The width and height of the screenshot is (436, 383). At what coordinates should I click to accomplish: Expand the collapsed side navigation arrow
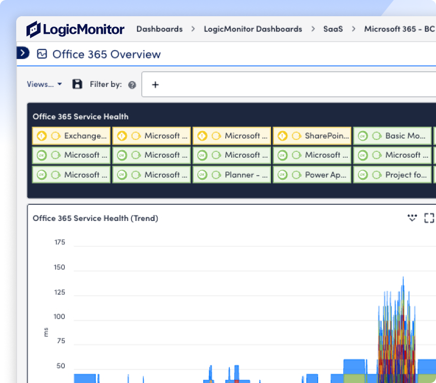pos(23,53)
